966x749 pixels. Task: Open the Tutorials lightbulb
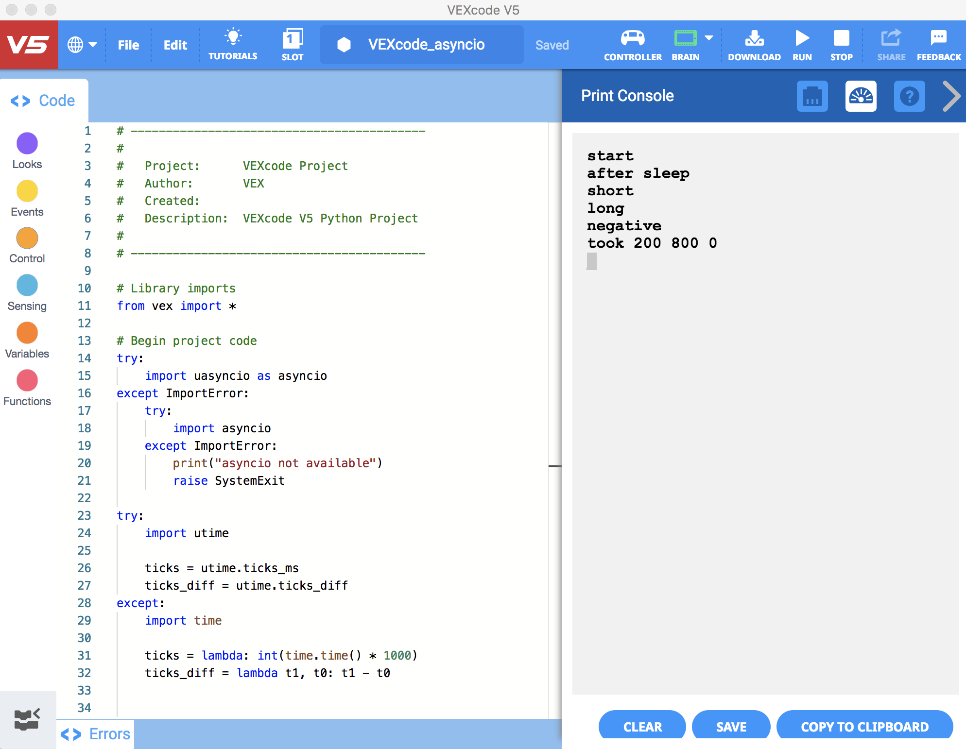point(233,44)
